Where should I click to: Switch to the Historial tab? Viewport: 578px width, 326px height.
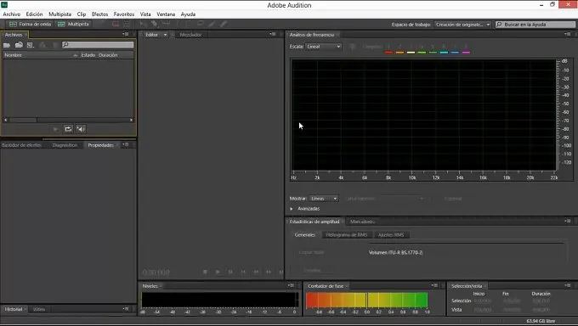point(14,309)
